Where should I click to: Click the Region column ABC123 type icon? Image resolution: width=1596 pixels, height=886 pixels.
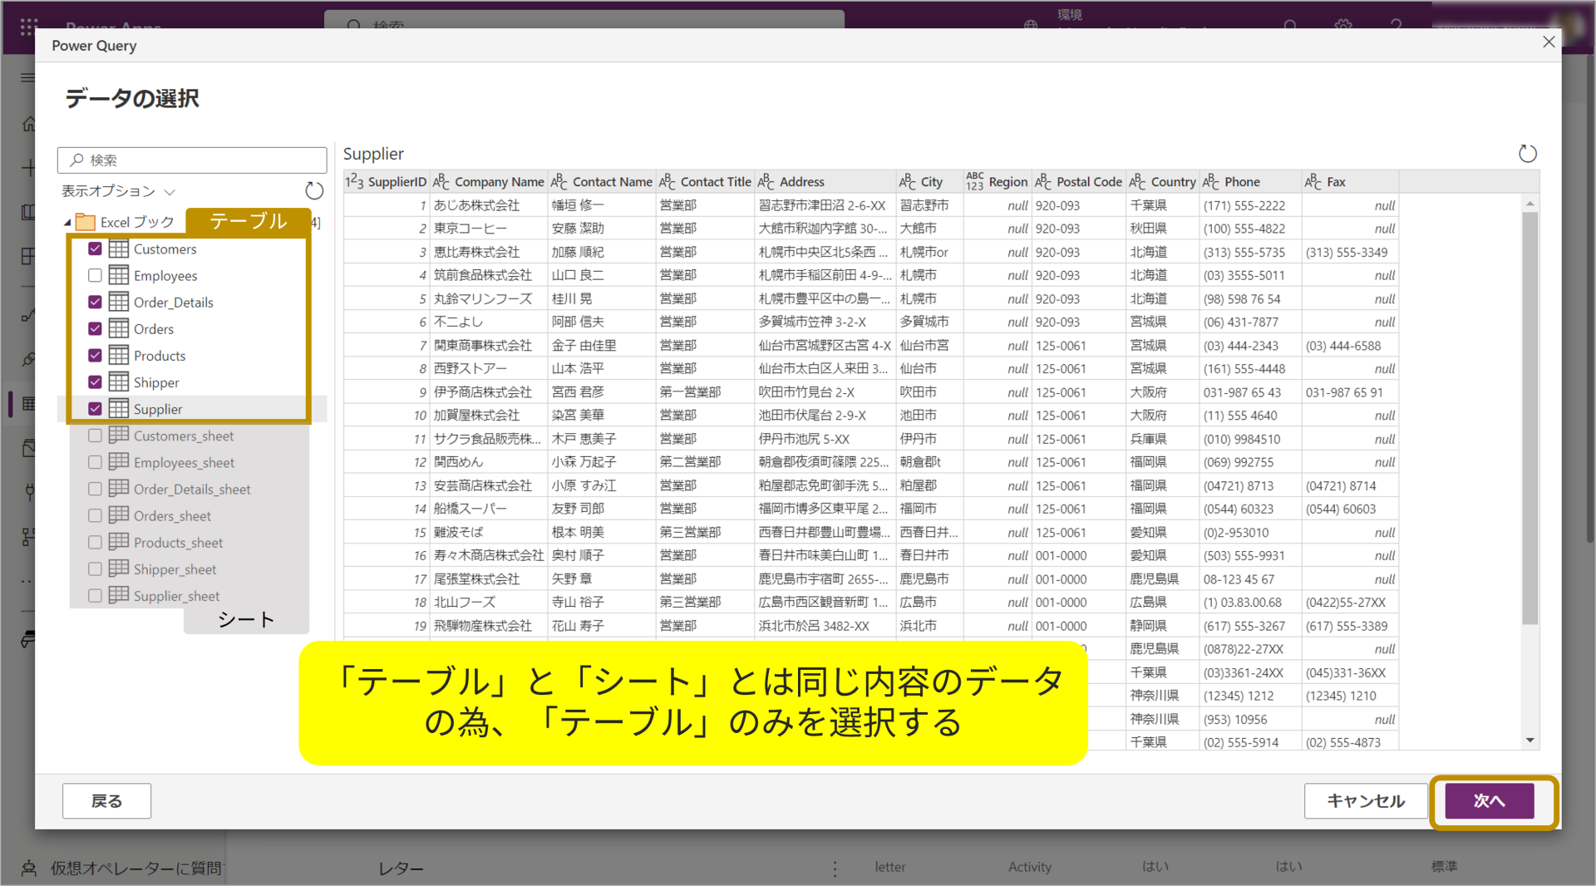[x=974, y=181]
